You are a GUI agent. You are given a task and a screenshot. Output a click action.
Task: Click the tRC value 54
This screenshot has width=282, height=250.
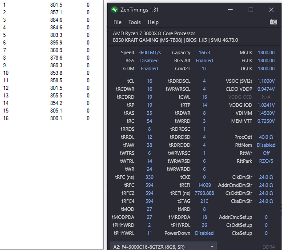(x=149, y=121)
